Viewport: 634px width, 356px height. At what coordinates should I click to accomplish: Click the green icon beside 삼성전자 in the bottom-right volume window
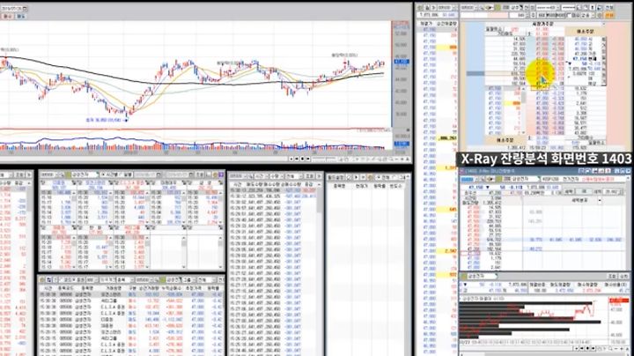pos(463,277)
